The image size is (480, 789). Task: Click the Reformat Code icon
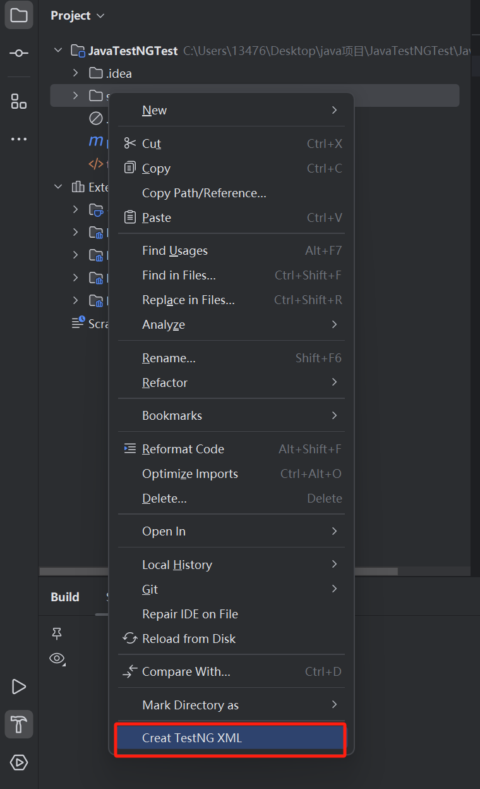tap(130, 449)
